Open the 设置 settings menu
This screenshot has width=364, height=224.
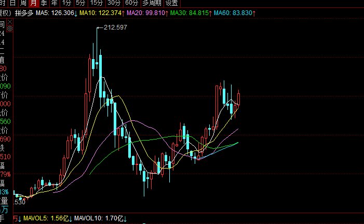tap(172, 3)
